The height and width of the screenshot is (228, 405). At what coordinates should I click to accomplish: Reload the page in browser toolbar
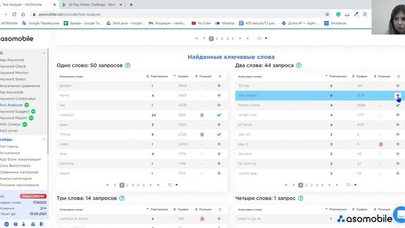click(14, 15)
